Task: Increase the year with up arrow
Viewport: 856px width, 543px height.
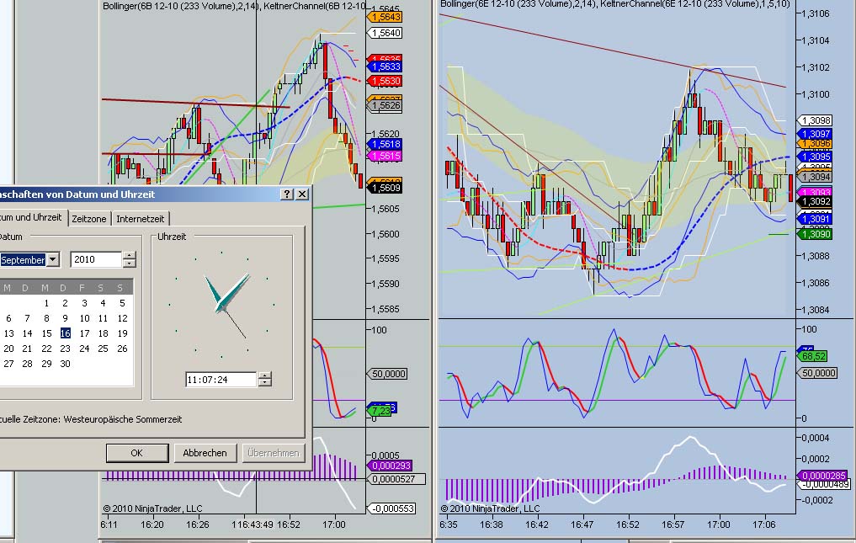Action: 130,256
